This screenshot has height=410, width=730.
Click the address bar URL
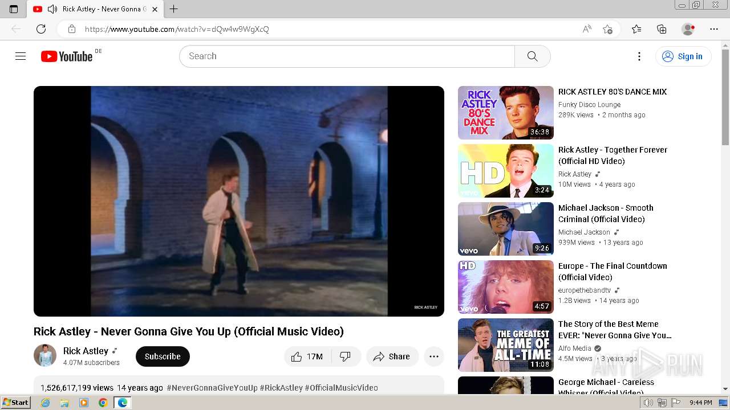pyautogui.click(x=177, y=29)
